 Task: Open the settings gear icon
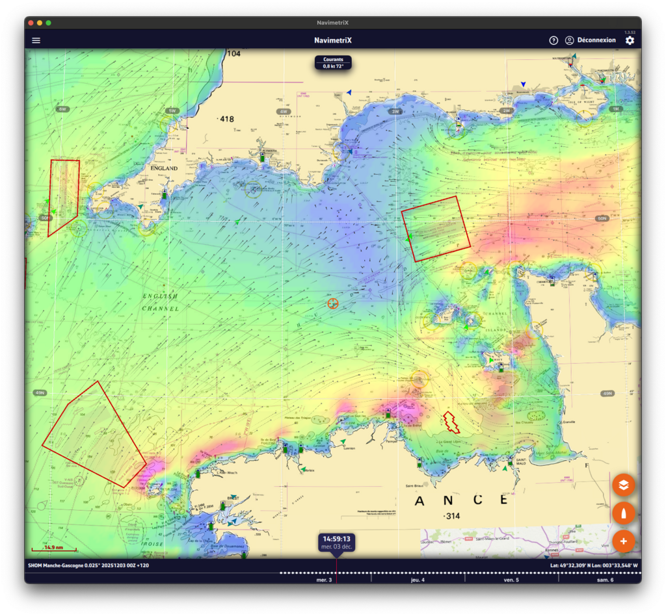pos(629,40)
